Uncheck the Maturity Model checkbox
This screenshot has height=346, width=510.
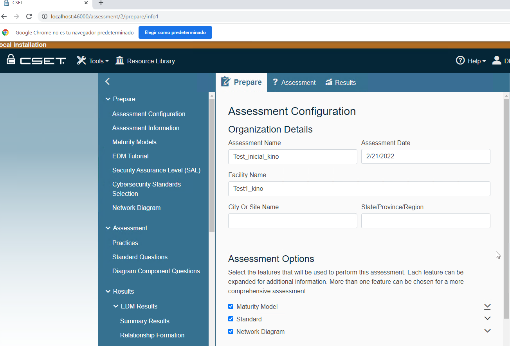click(231, 307)
